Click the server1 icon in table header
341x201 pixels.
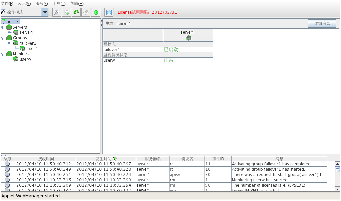tap(188, 38)
